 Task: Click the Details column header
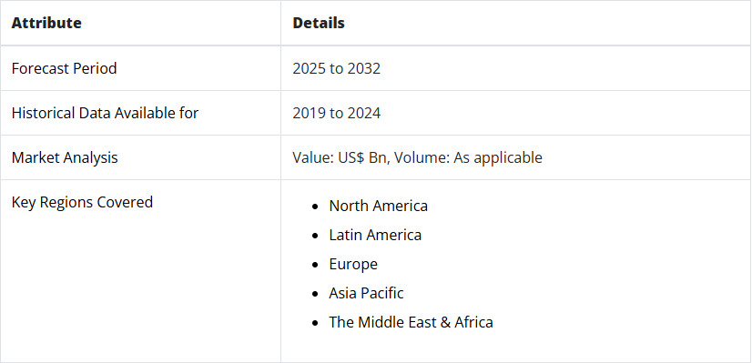[x=319, y=23]
